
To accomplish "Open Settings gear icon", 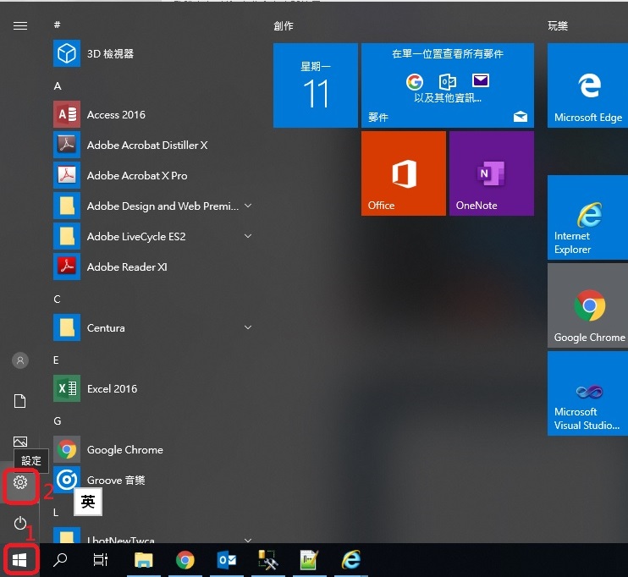I will coord(20,482).
